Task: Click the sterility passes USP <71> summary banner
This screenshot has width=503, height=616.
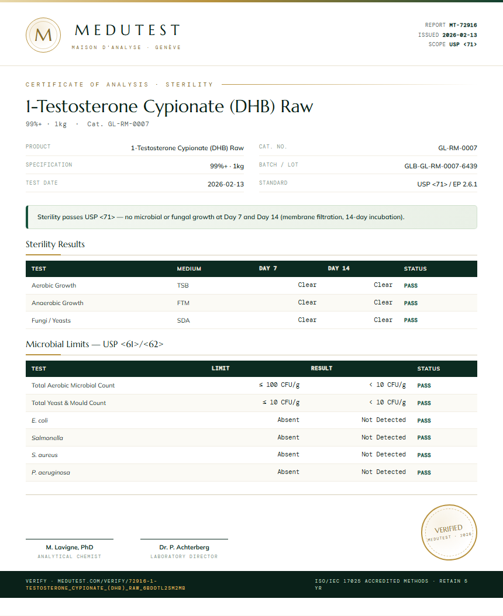Action: pos(251,217)
